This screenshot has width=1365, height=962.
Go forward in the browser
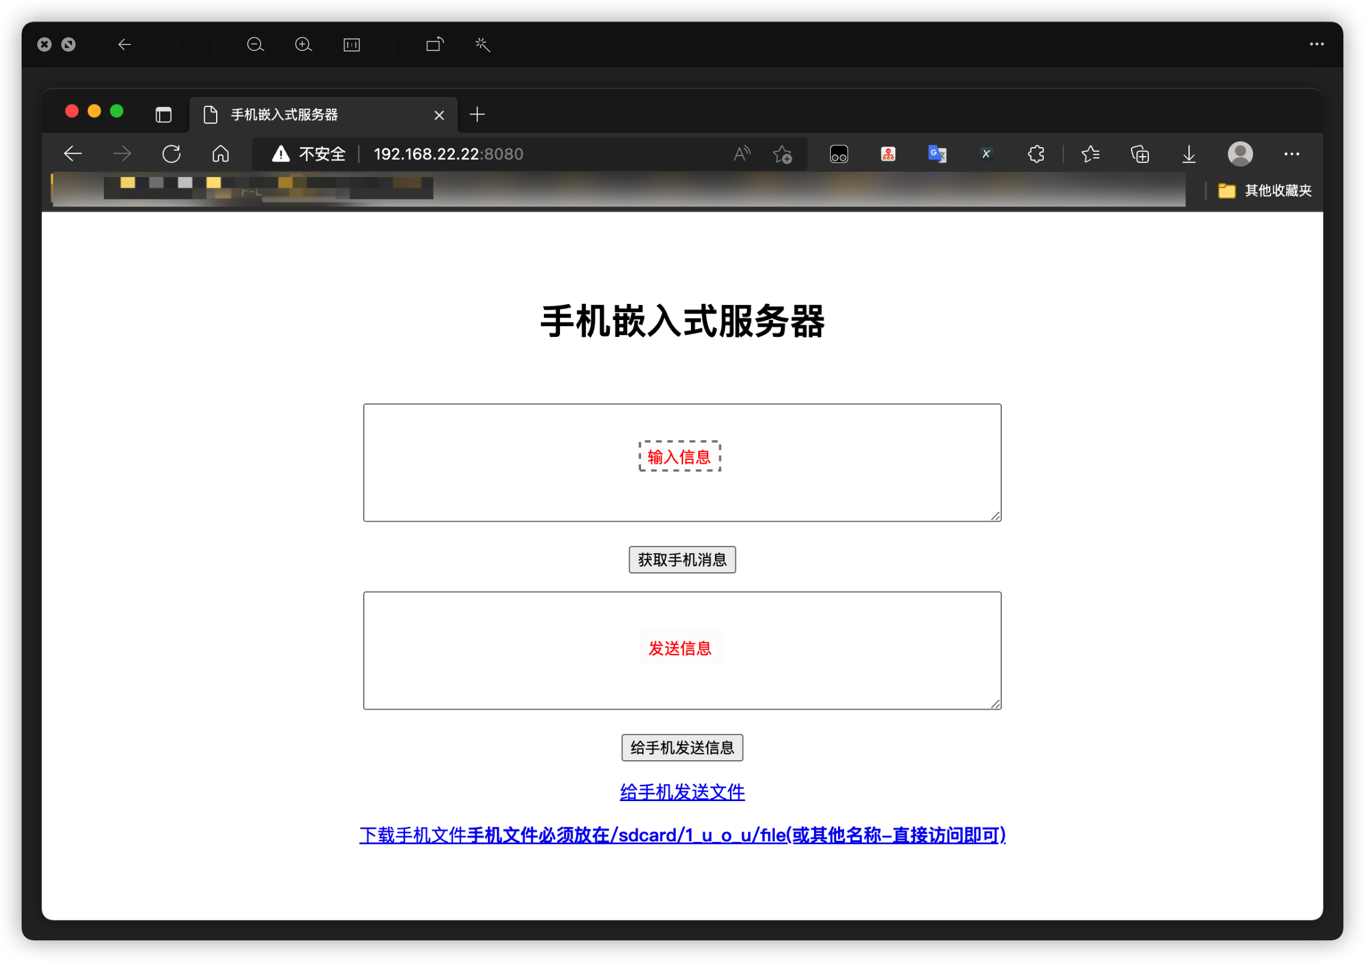click(x=122, y=154)
